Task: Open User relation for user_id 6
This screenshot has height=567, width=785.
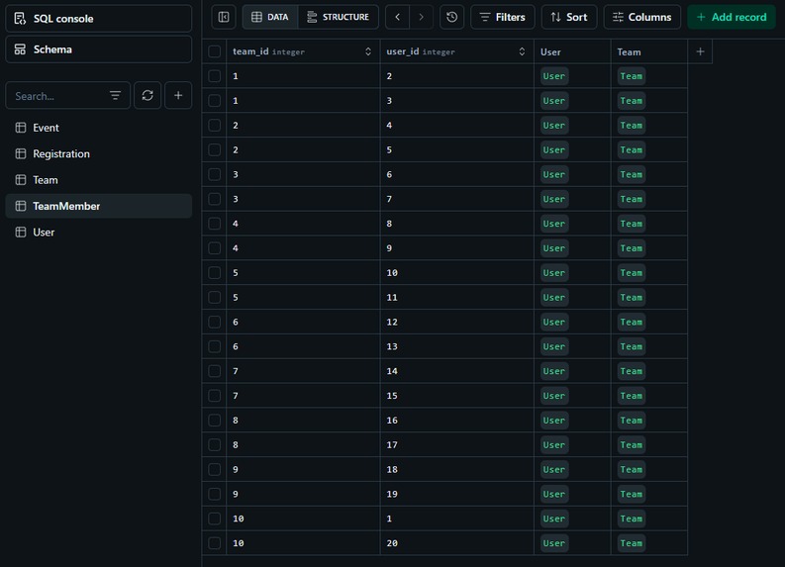Action: 554,174
